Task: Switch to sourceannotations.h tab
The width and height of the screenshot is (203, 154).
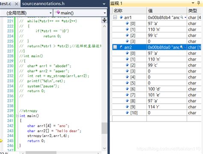Action: [43, 3]
